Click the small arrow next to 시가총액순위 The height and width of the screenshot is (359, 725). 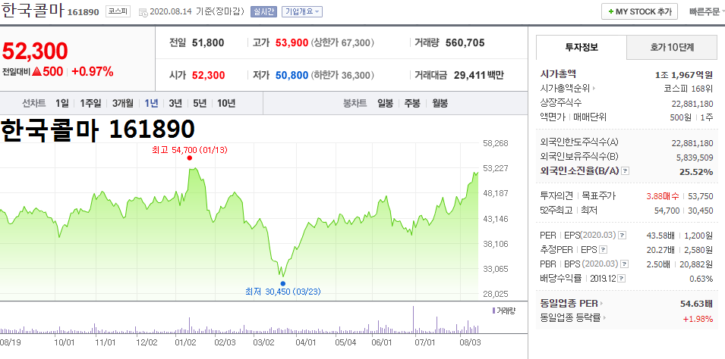[x=593, y=89]
